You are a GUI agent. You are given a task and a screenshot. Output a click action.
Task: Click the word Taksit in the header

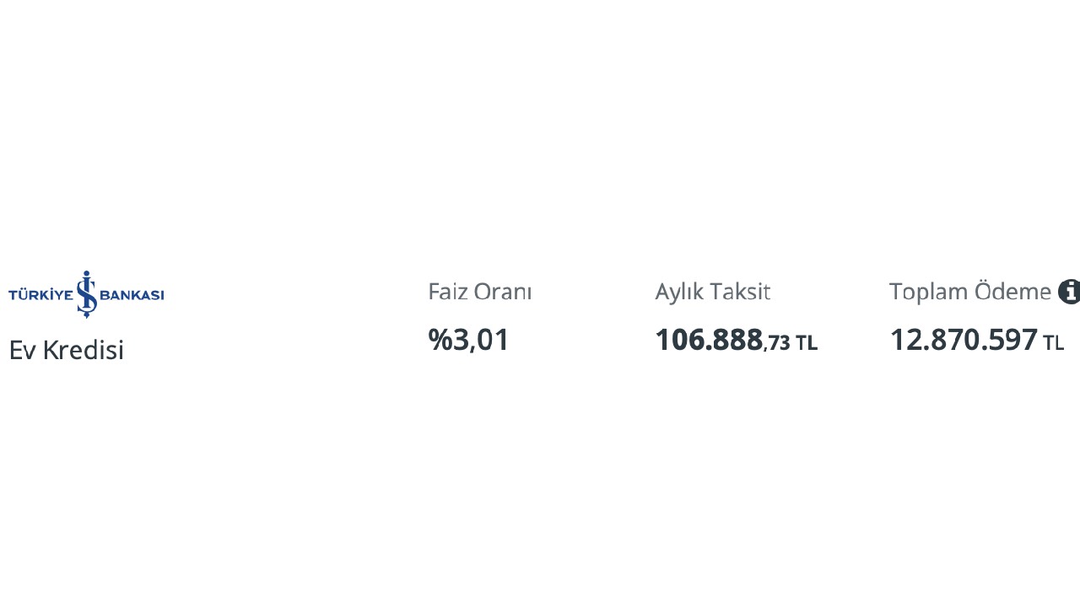738,292
